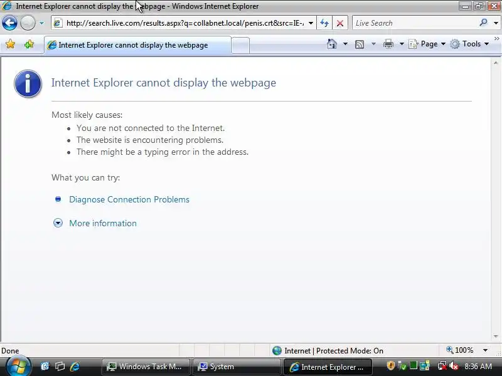Click inside the Live Search box

415,23
